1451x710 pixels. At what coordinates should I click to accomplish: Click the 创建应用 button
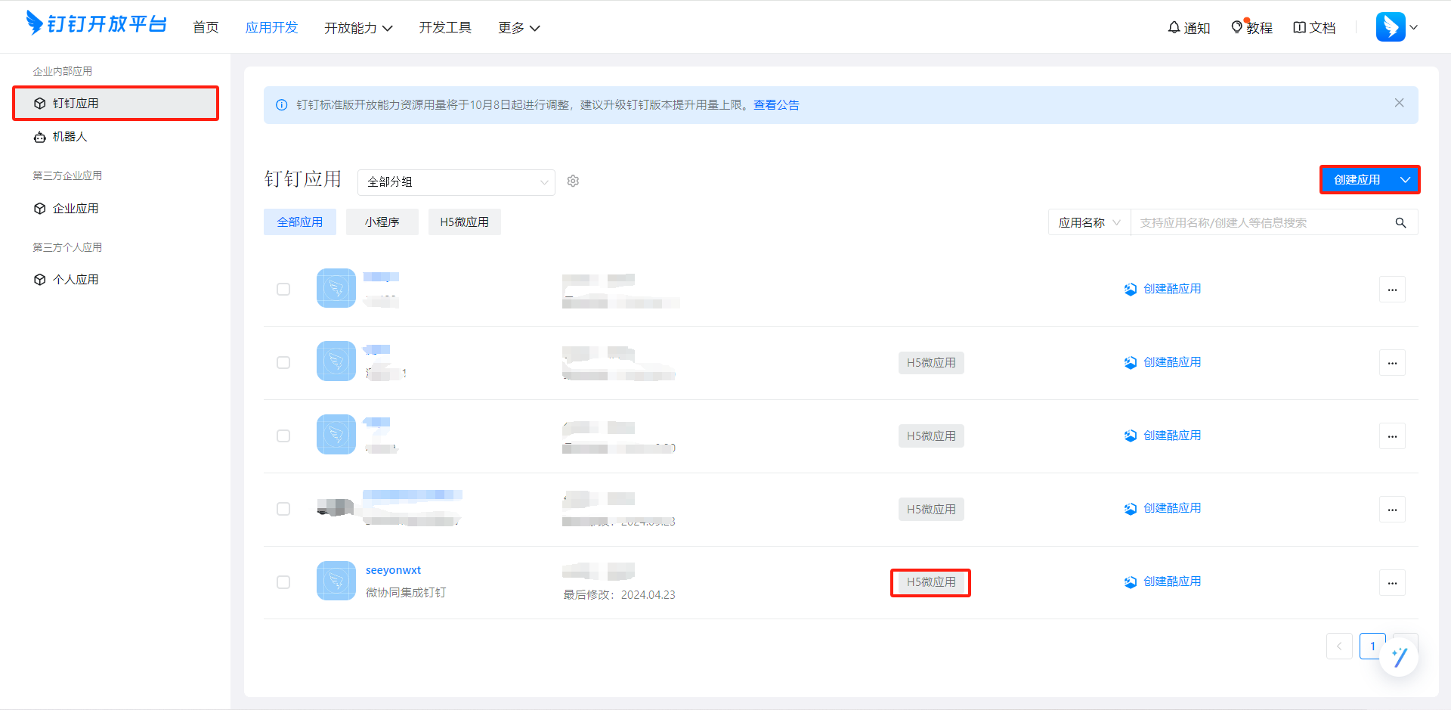pyautogui.click(x=1357, y=180)
